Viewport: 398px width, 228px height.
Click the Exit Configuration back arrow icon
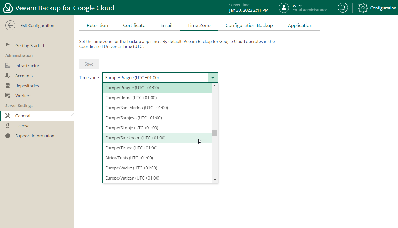point(10,25)
